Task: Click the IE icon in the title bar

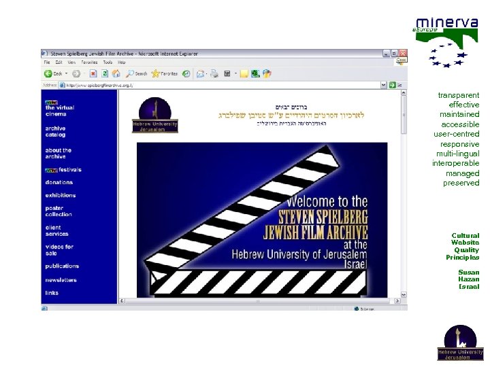Action: (x=44, y=54)
